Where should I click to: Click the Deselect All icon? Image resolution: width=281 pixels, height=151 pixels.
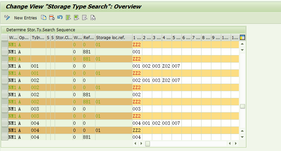(x=85, y=17)
